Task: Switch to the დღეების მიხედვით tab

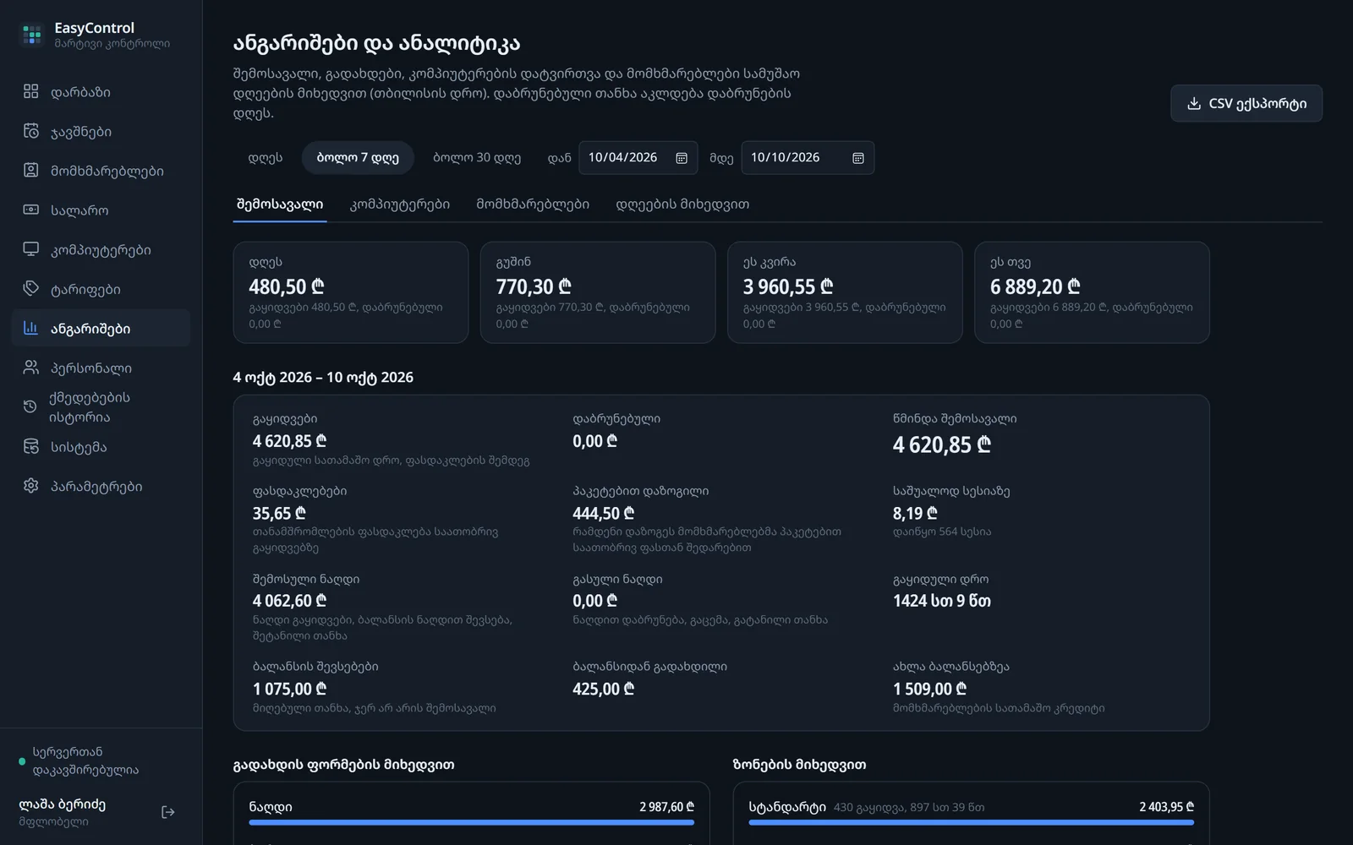Action: pos(682,204)
